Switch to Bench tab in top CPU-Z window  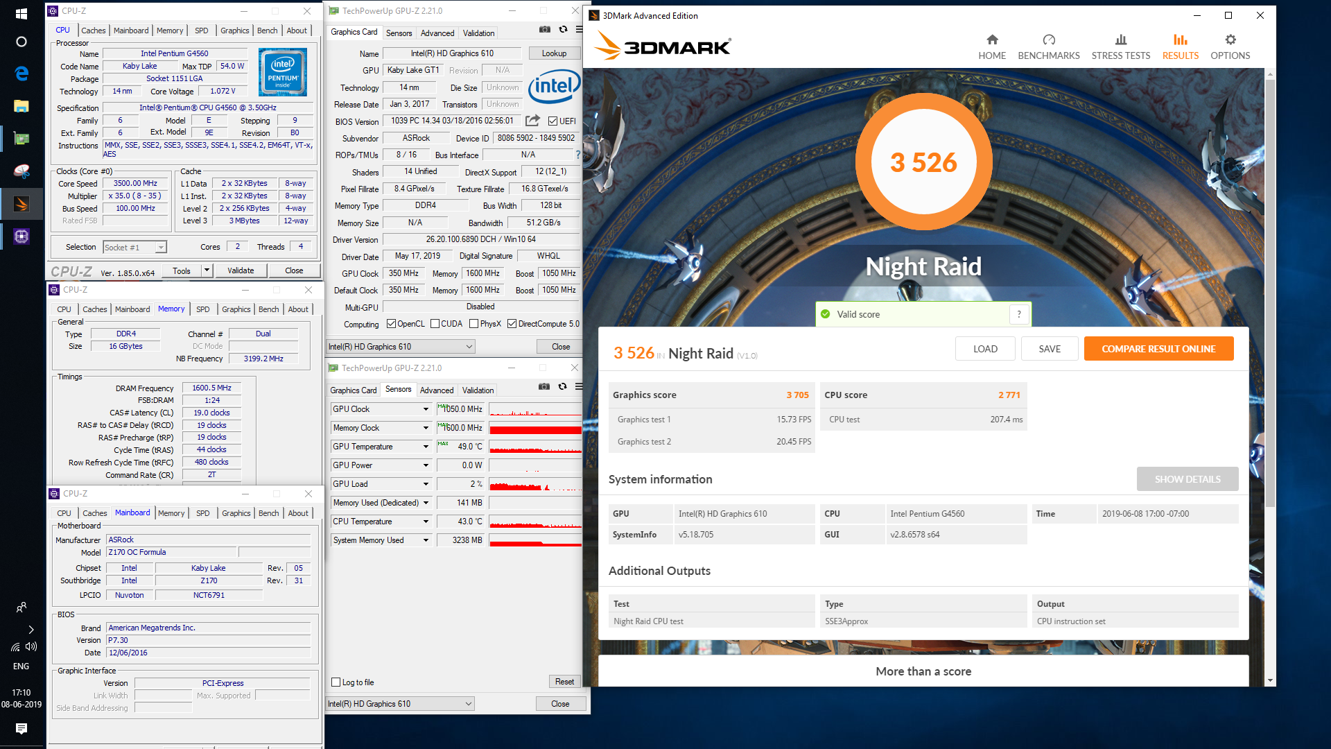tap(268, 31)
